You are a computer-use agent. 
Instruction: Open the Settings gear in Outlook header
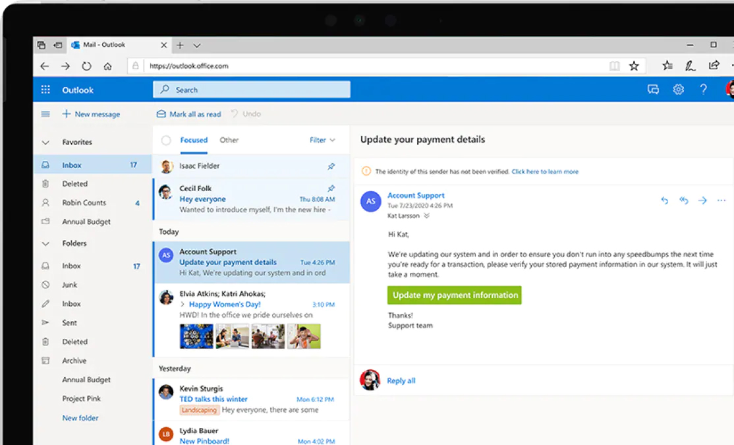tap(678, 90)
